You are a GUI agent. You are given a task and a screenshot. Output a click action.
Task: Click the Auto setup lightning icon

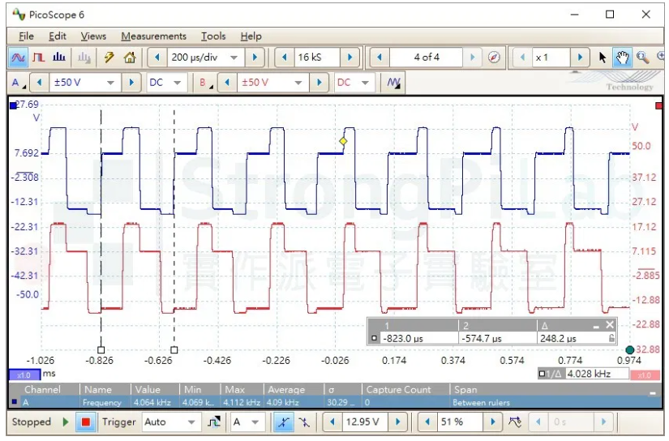click(109, 57)
